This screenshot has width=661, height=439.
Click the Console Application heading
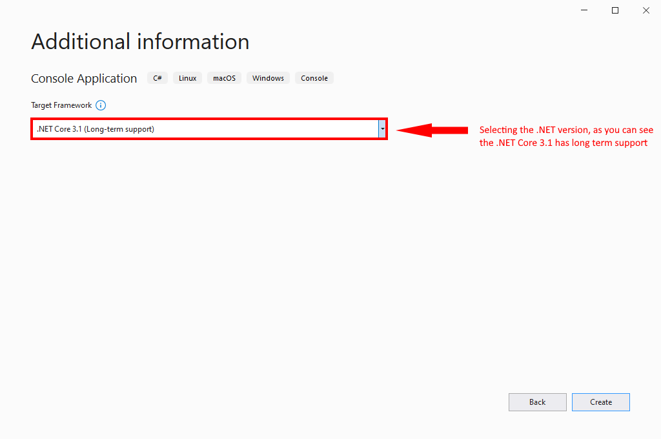pos(84,78)
